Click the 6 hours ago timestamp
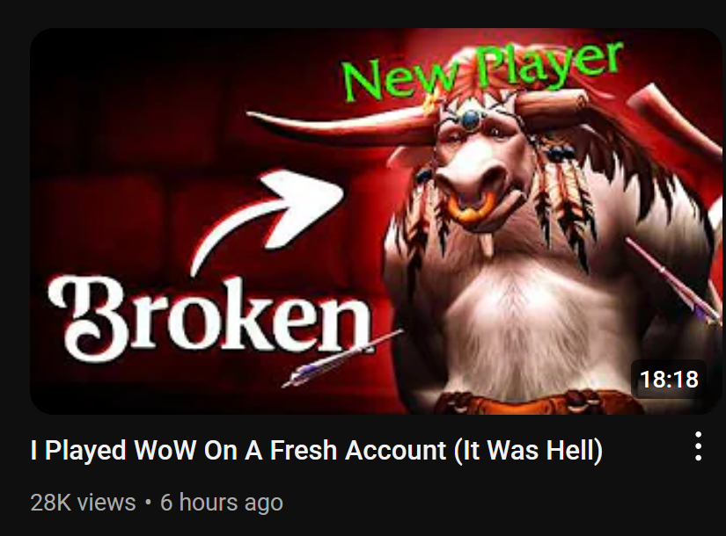The height and width of the screenshot is (536, 726). [x=221, y=503]
